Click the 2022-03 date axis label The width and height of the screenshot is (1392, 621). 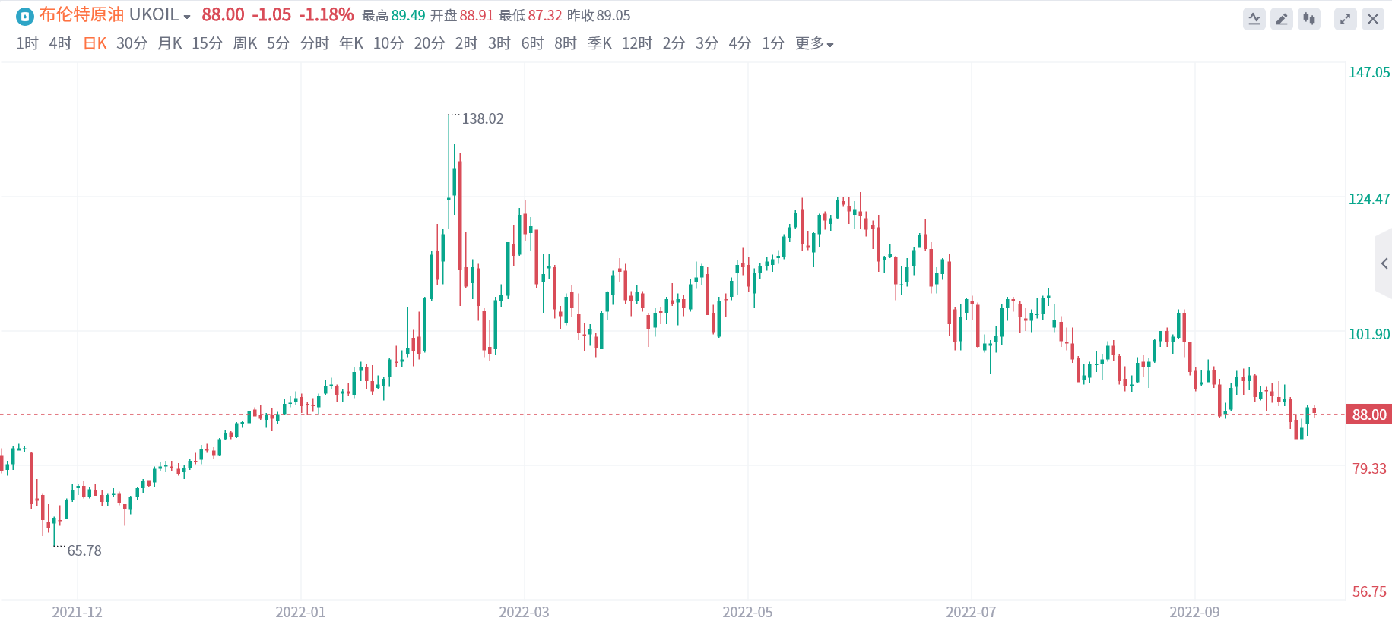pos(524,612)
